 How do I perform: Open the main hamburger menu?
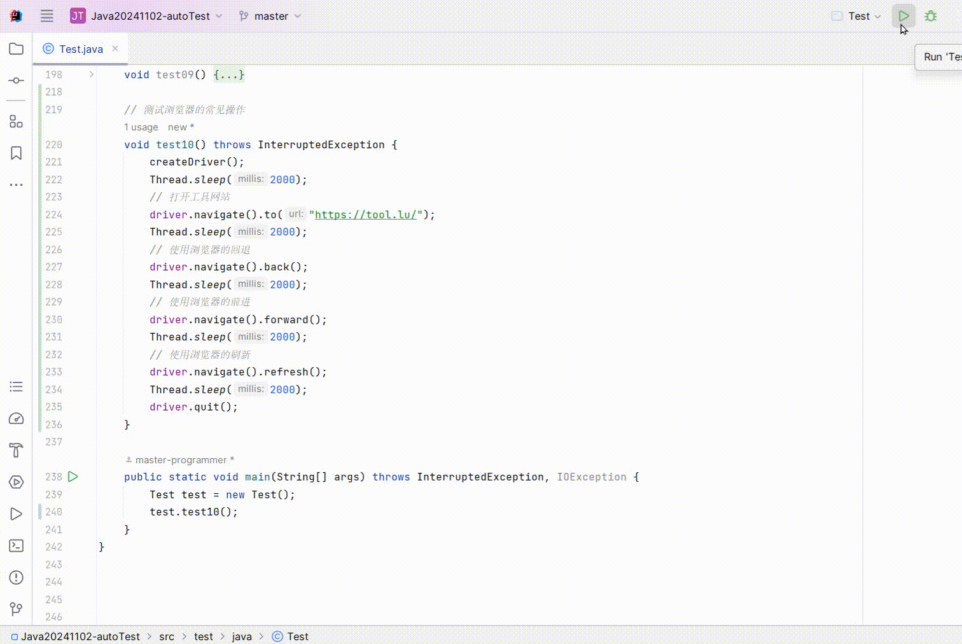[x=47, y=16]
